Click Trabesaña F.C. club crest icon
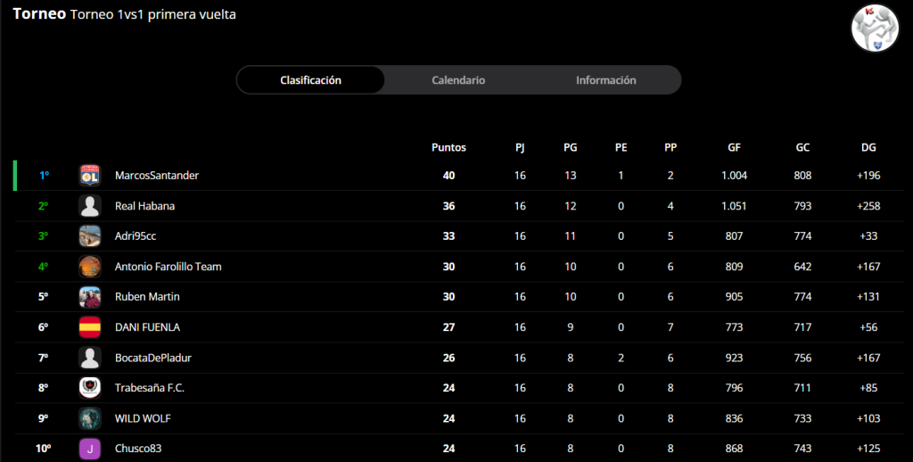 click(x=90, y=388)
